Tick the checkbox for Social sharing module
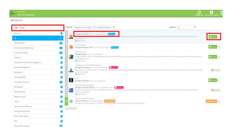 click(x=66, y=101)
